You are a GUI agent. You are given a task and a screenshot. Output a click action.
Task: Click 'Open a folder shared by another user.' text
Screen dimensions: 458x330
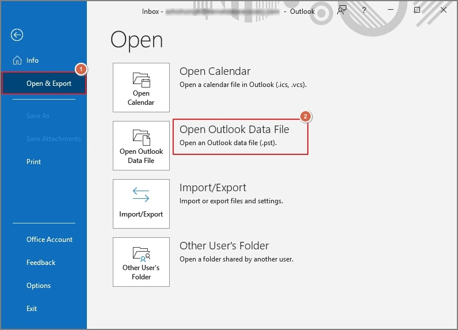coord(236,259)
